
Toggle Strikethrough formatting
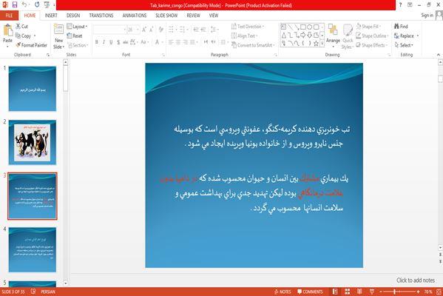coord(126,42)
